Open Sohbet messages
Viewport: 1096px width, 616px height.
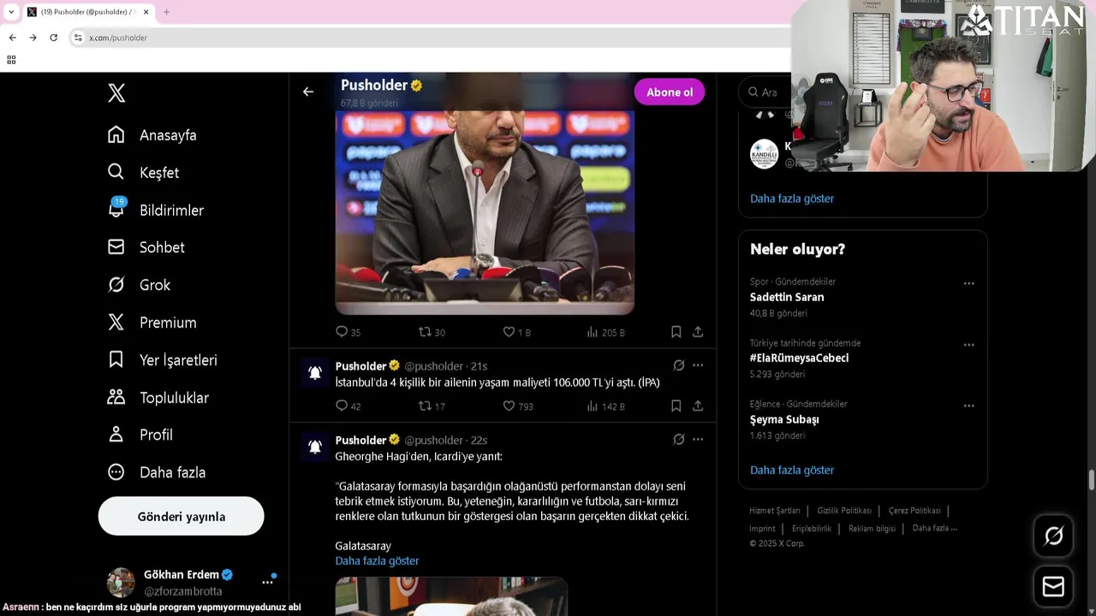click(x=146, y=247)
